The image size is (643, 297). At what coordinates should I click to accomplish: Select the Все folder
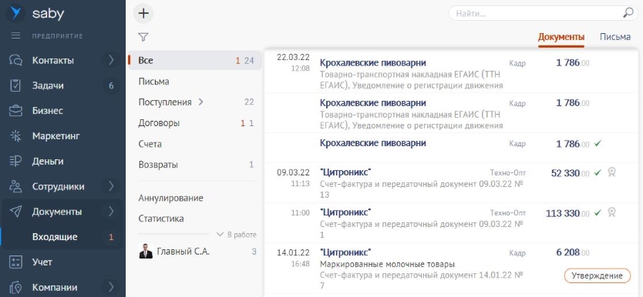195,61
